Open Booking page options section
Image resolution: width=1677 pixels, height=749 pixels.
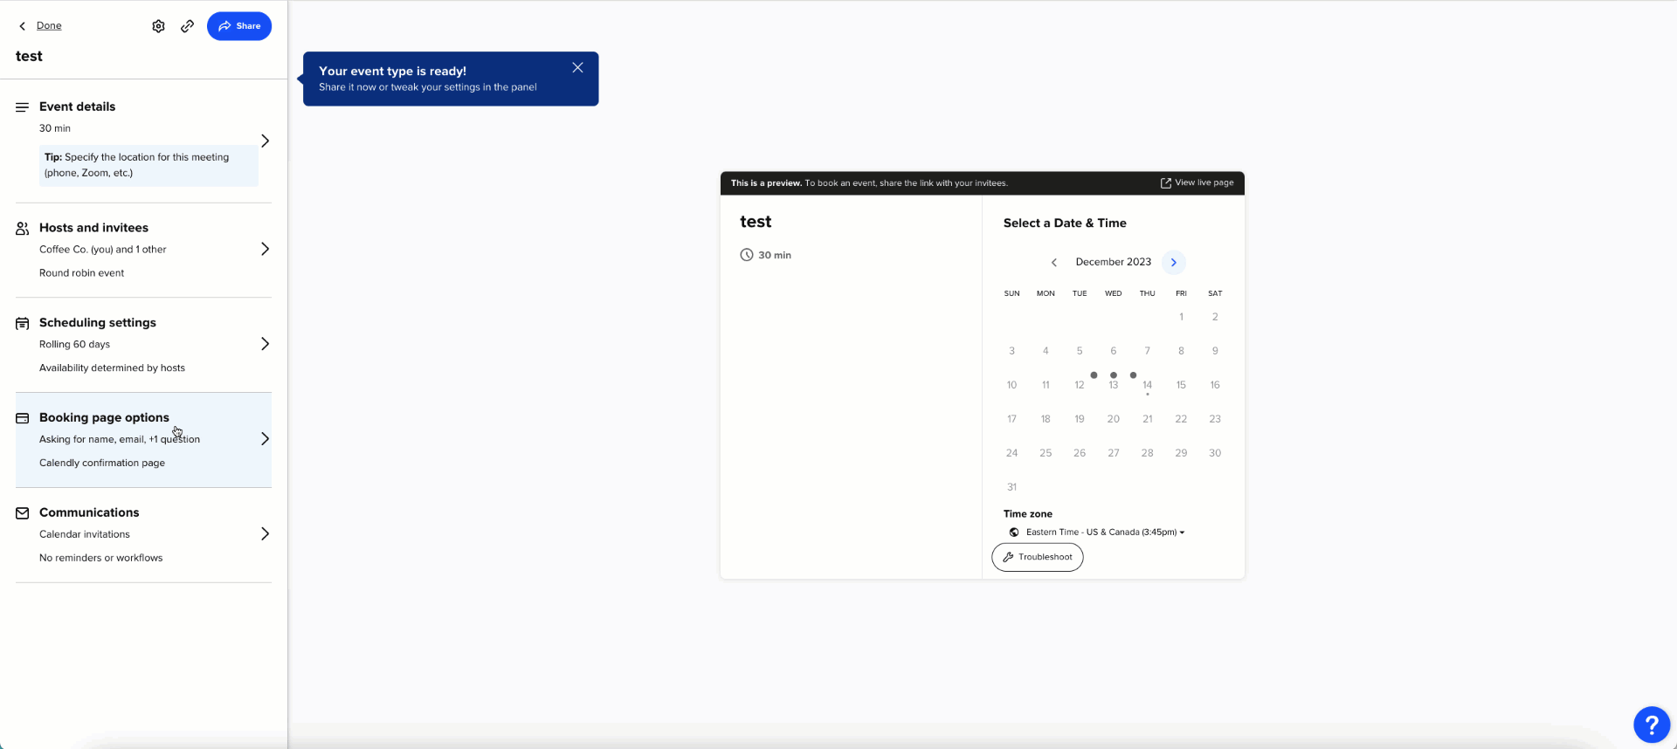(265, 439)
